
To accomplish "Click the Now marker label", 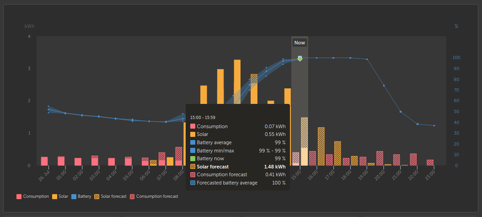I will tap(300, 43).
